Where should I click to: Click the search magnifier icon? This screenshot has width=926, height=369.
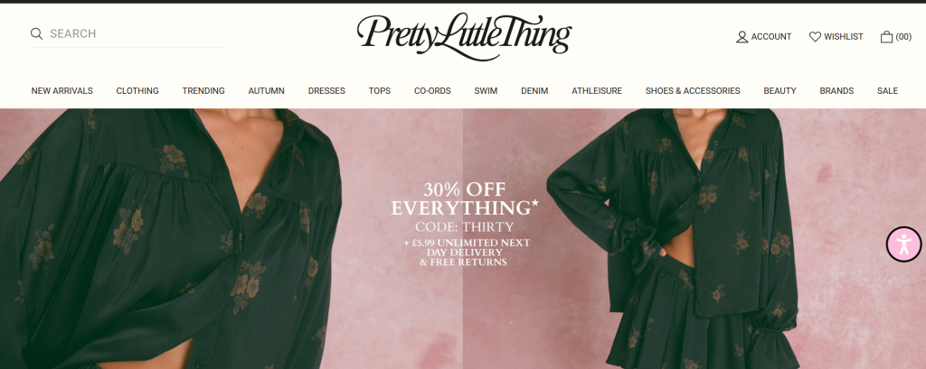36,33
